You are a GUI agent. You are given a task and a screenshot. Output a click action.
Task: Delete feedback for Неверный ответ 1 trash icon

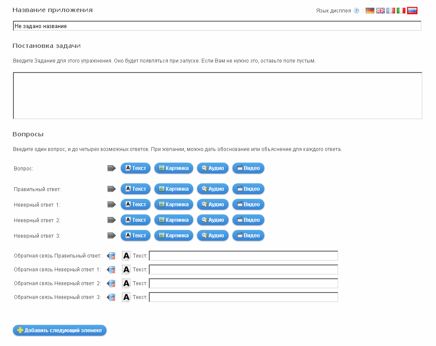pos(111,270)
